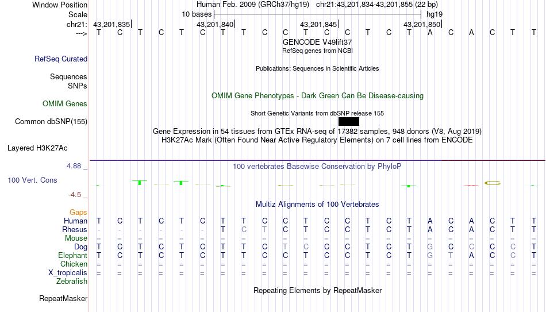Image resolution: width=546 pixels, height=312 pixels.
Task: Select the Elephant species row label
Action: (x=73, y=256)
